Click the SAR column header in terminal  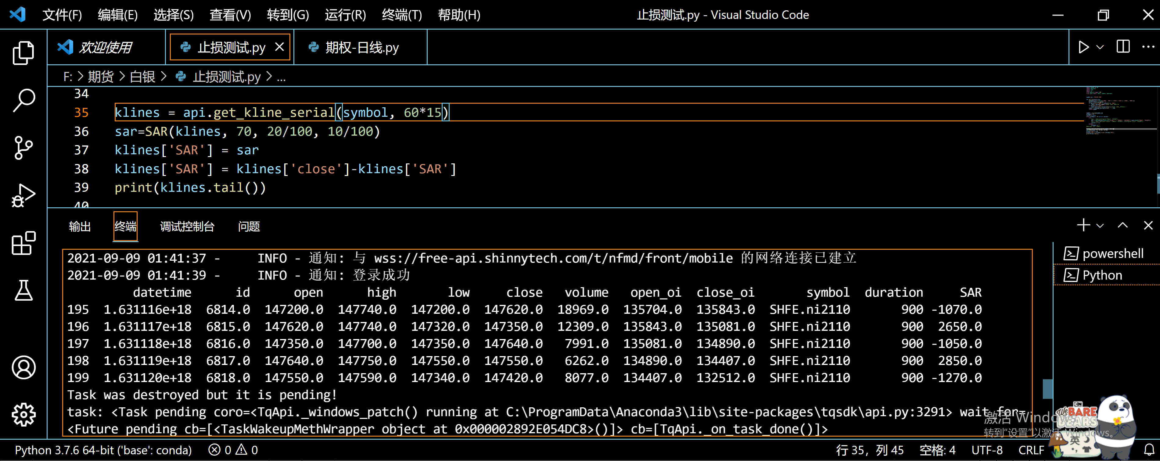pyautogui.click(x=970, y=293)
